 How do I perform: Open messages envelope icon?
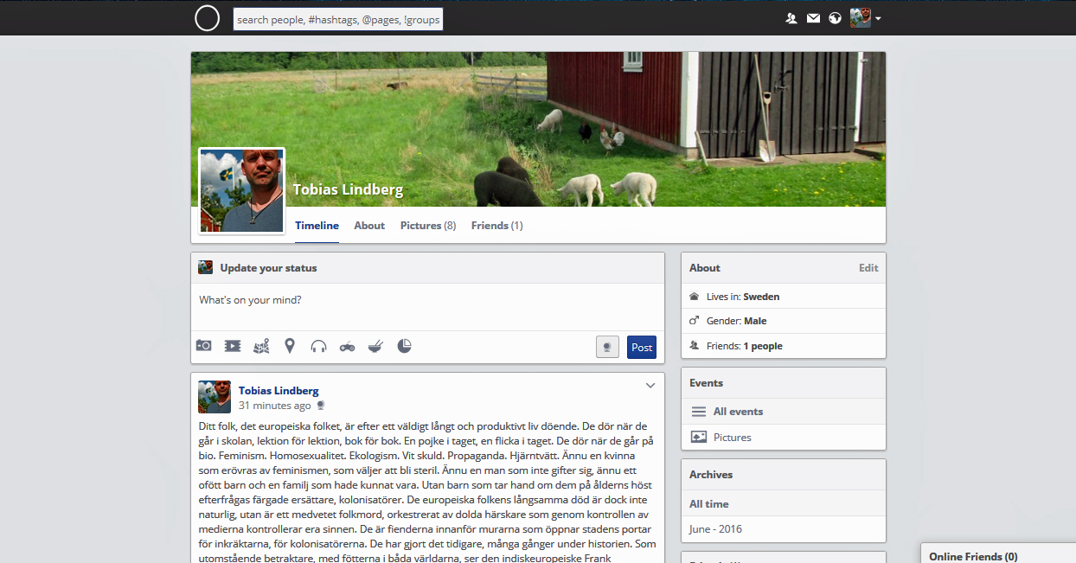[813, 18]
